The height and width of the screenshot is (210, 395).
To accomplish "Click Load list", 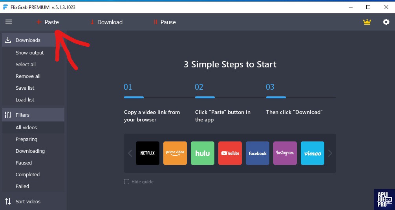I will coord(25,100).
